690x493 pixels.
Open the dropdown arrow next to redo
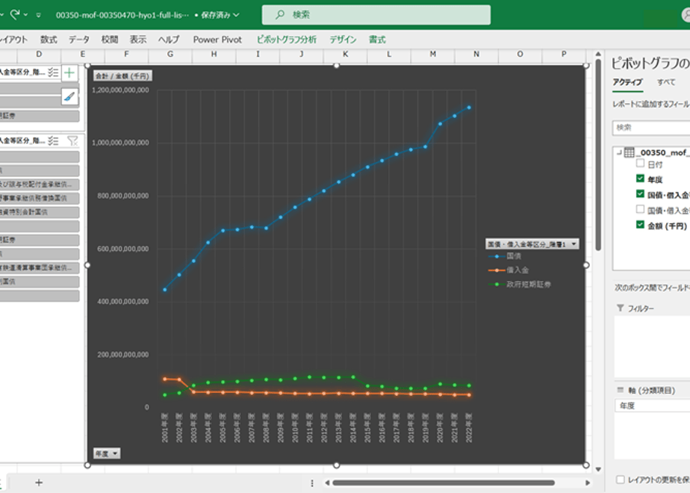[25, 15]
